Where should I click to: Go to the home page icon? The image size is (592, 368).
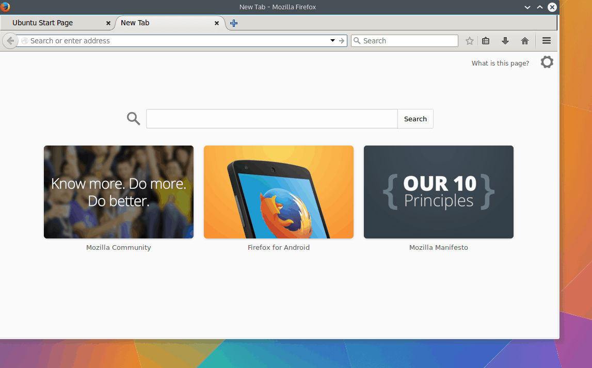(525, 41)
